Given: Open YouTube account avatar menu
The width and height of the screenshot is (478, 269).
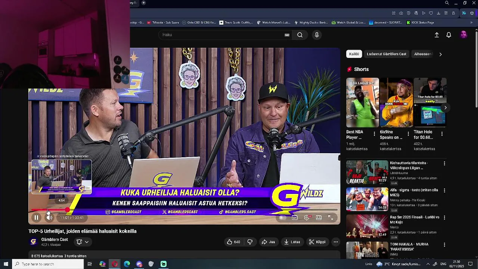Looking at the screenshot, I should (463, 35).
